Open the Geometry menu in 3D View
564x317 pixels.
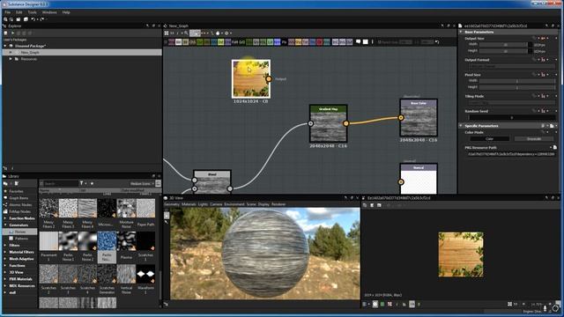pos(172,204)
